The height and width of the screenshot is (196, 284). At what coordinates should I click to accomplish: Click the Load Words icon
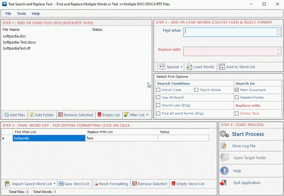click(x=189, y=67)
